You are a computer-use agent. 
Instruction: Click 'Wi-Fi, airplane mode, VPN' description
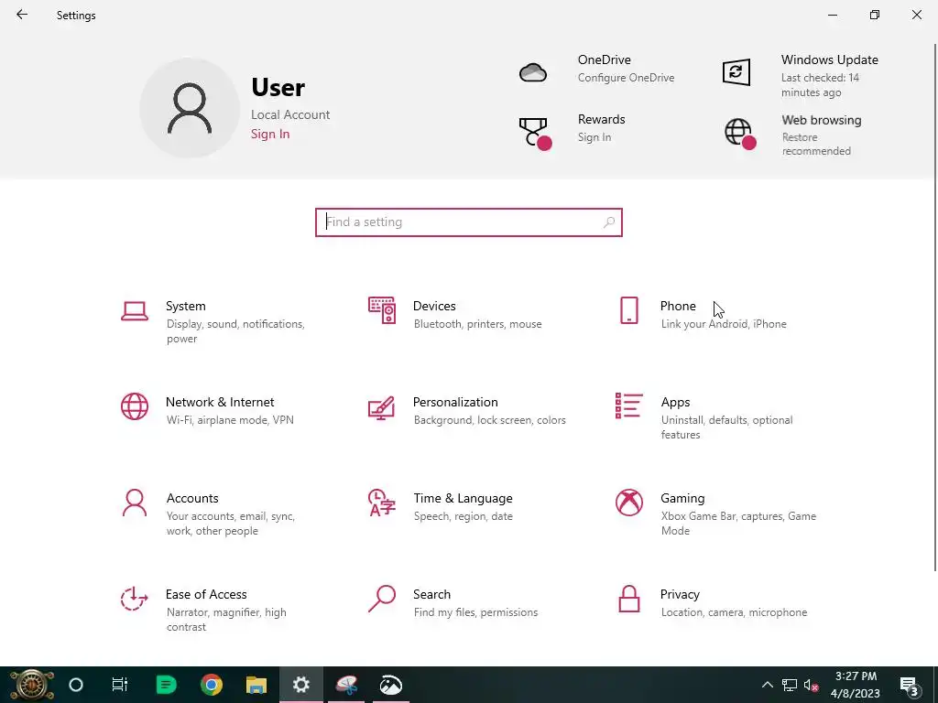tap(230, 420)
